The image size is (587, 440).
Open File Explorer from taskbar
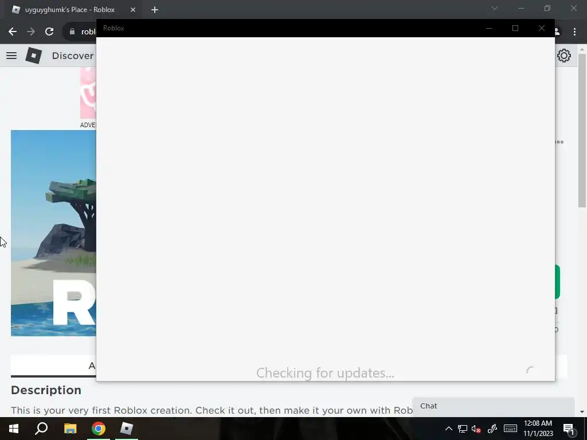point(70,429)
